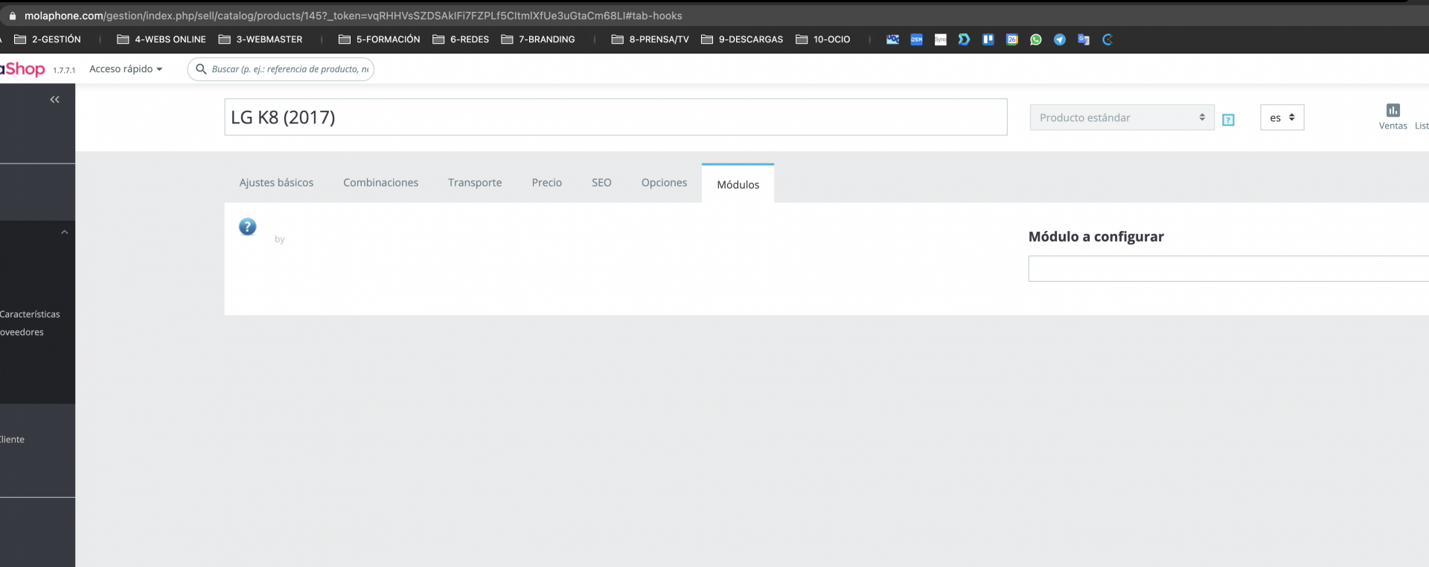Open the Módulo a configurar select box
Screen dimensions: 1429x567
[1228, 268]
